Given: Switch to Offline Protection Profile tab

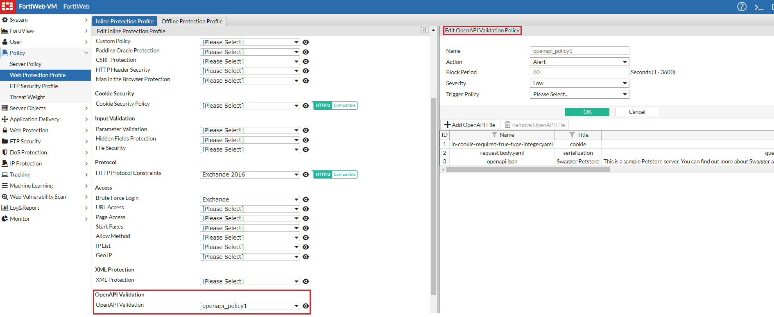Looking at the screenshot, I should click(x=192, y=21).
